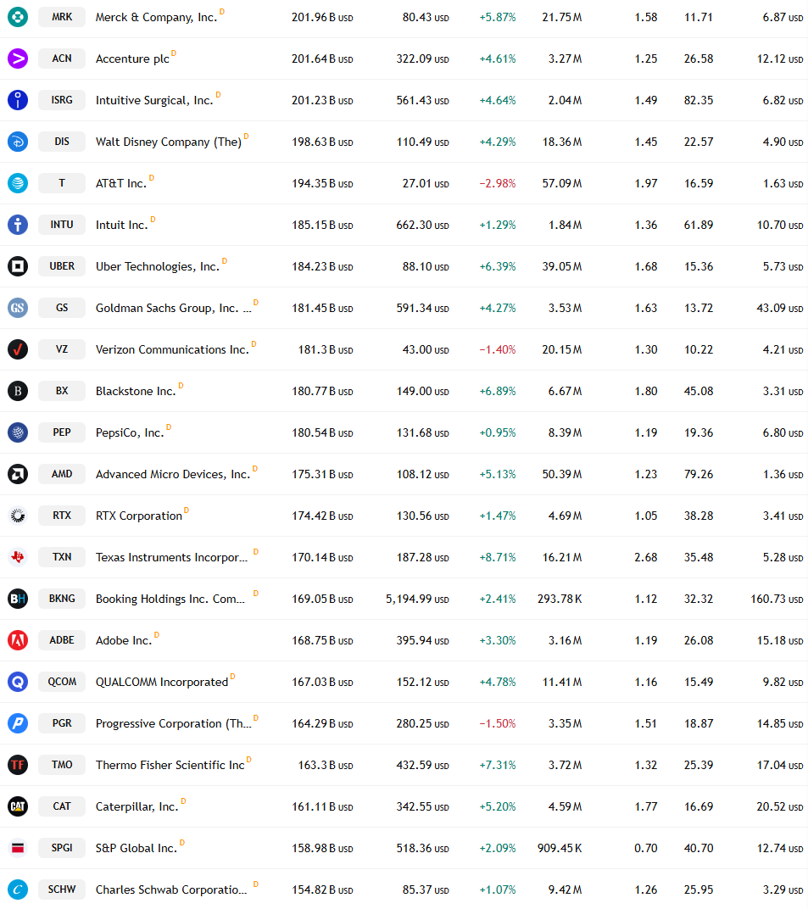This screenshot has height=909, width=808.
Task: Open the ACN ticker symbol badge
Action: click(62, 59)
